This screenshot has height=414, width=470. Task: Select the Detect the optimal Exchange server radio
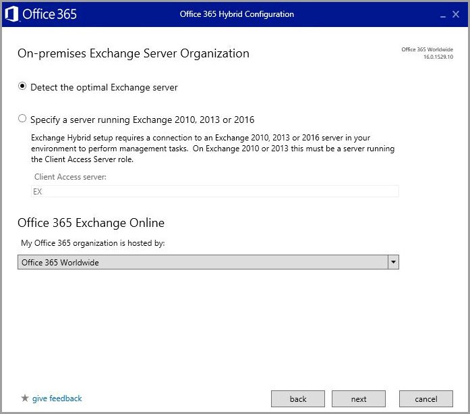23,86
